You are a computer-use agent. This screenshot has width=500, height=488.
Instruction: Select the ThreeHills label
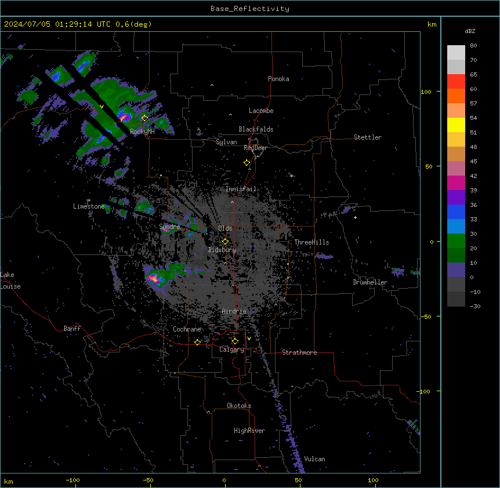tap(311, 242)
